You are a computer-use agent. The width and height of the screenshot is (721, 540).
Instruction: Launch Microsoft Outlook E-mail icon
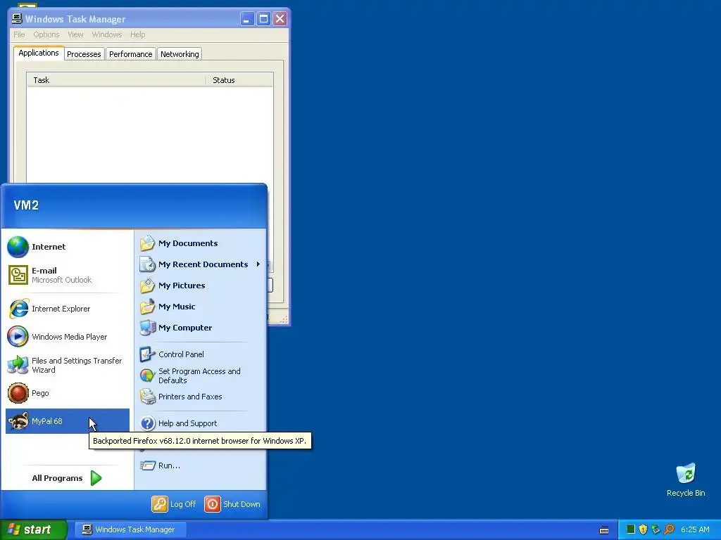[18, 275]
